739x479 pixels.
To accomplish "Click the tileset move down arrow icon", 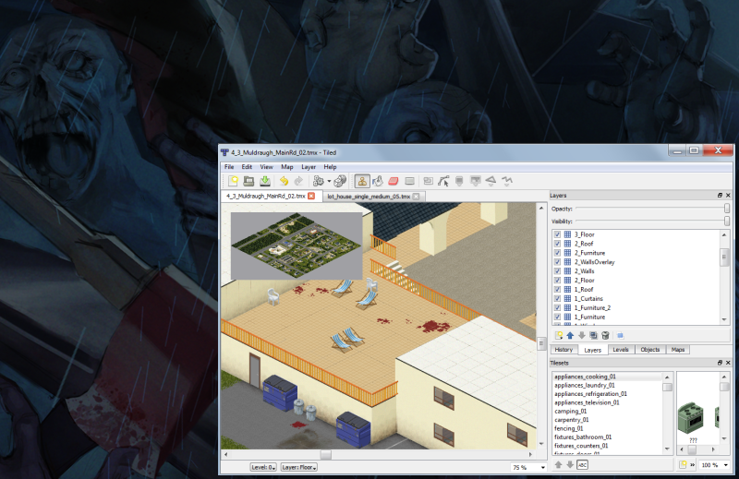I will point(570,465).
